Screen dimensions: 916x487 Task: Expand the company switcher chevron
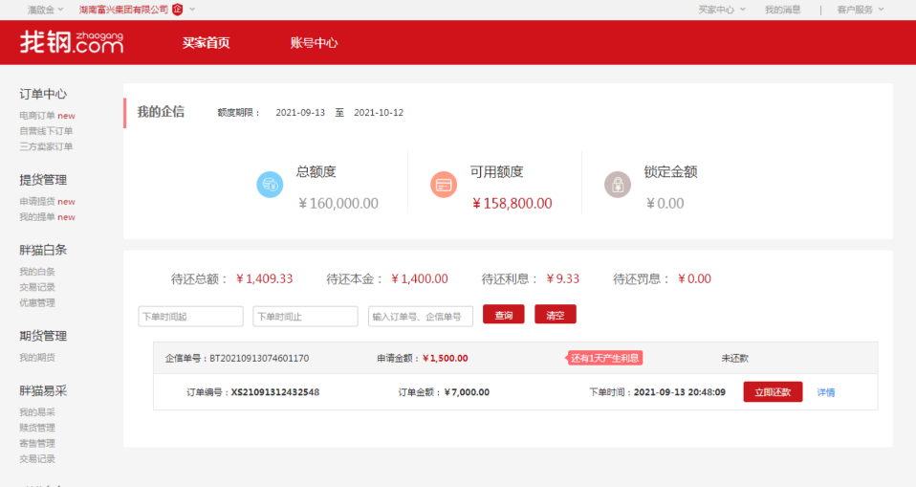192,10
